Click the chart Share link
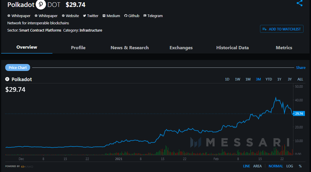Screen dimensions: 311x172 [x=301, y=67]
